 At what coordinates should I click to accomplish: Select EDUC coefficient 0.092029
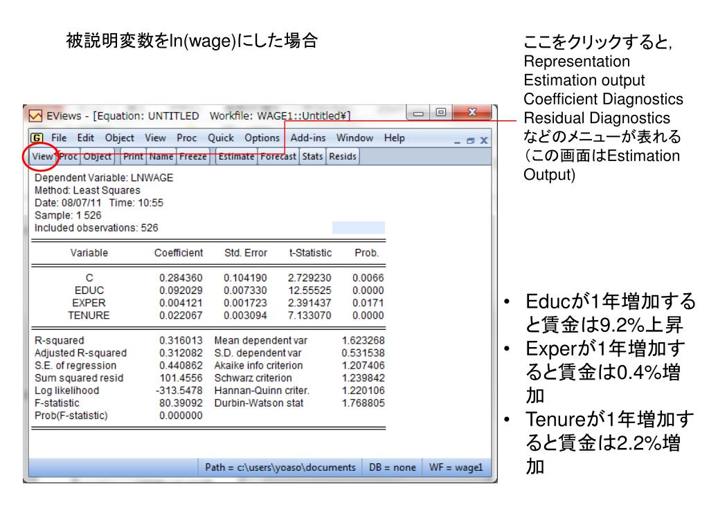tap(181, 290)
